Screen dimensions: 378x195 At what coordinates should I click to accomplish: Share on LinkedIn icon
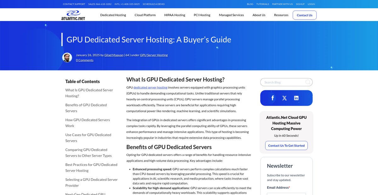(296, 98)
